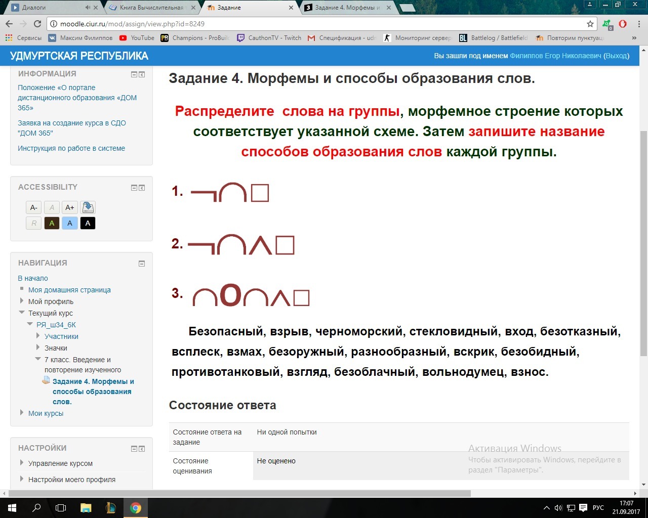
Task: Open the CauthonTV - Twitch bookmark
Action: coord(269,38)
